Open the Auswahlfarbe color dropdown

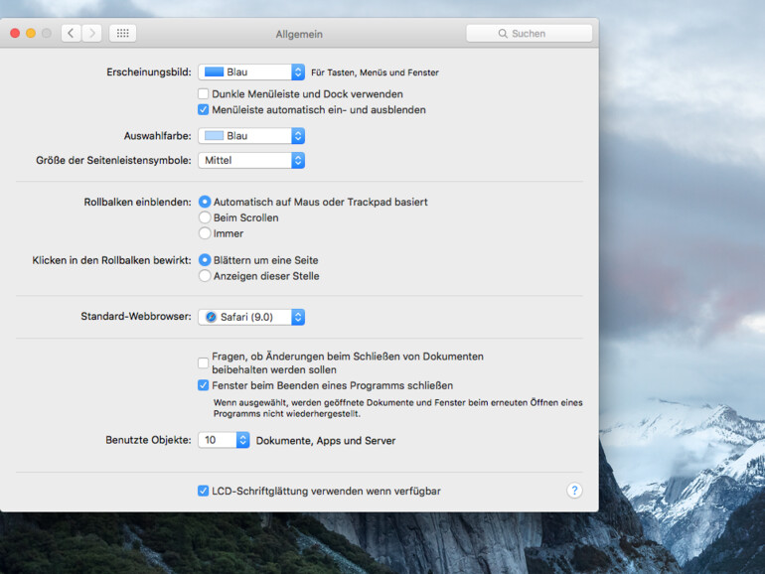tap(251, 136)
